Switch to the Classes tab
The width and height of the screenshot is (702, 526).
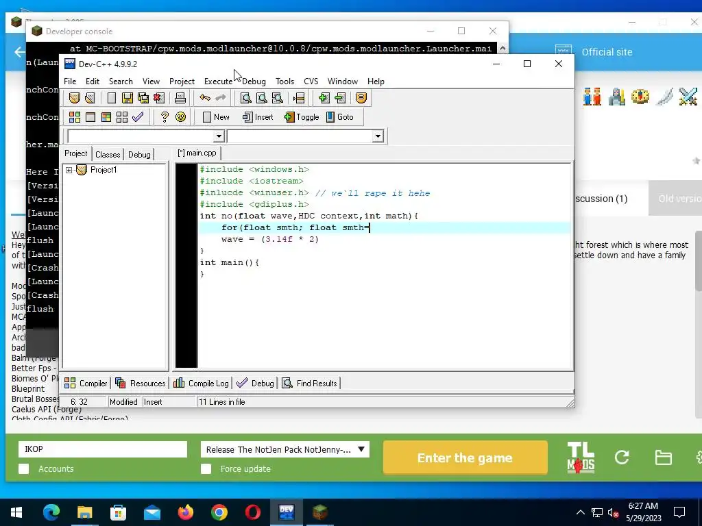click(108, 154)
